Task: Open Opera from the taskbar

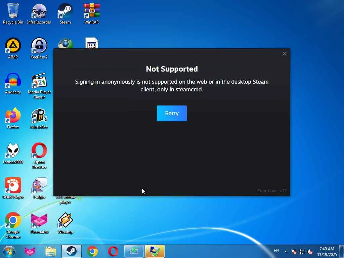Action: pos(113,251)
